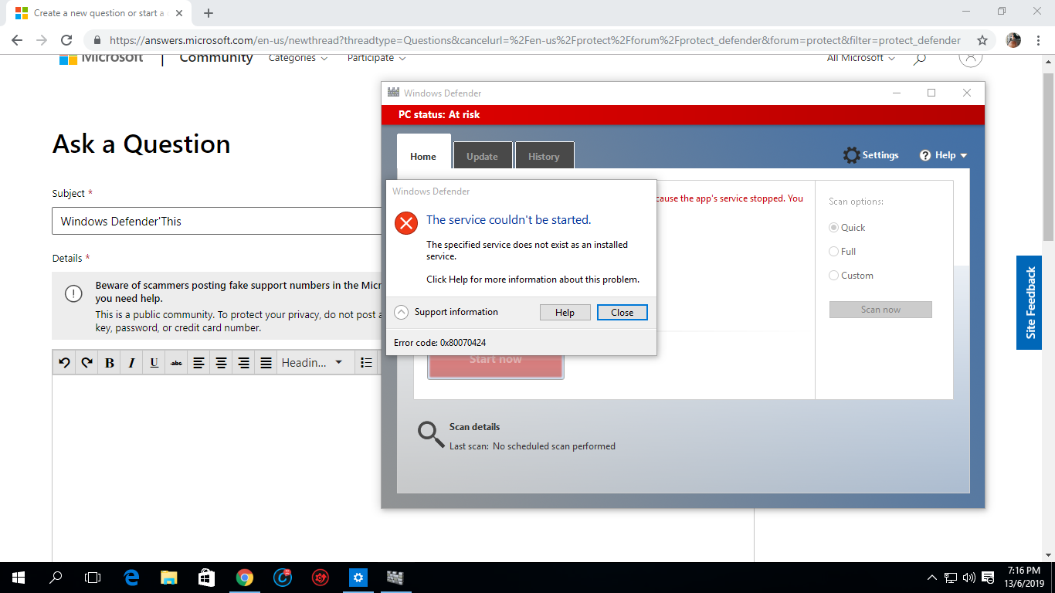Align text right in the editor
Screen dimensions: 1055x593
point(243,362)
